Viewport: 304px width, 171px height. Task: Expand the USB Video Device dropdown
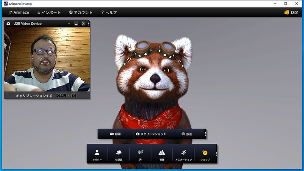pyautogui.click(x=69, y=24)
